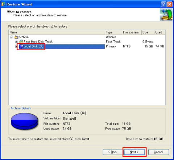
Task: Expand the First Hard Disk Track node
Action: [x=16, y=42]
